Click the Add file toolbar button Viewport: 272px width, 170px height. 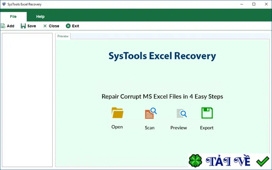tap(7, 26)
